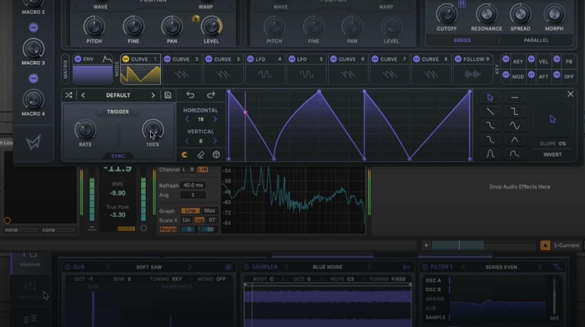Increase the Horizontal grid value
Image resolution: width=585 pixels, height=327 pixels.
coord(214,119)
